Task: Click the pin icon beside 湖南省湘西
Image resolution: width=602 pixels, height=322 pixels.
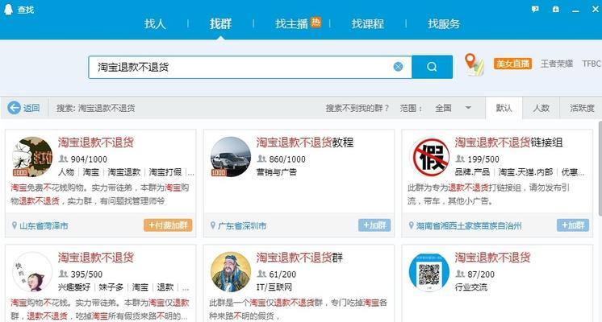Action: click(x=412, y=225)
